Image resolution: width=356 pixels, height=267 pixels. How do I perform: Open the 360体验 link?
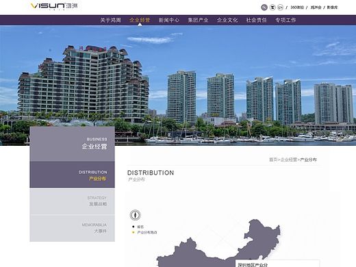click(297, 8)
